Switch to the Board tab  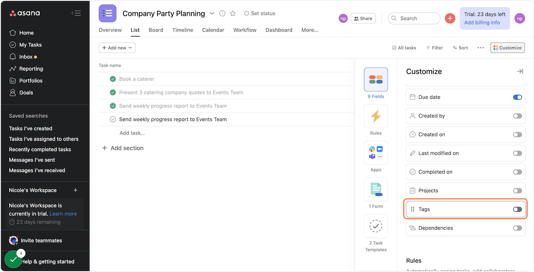[156, 30]
